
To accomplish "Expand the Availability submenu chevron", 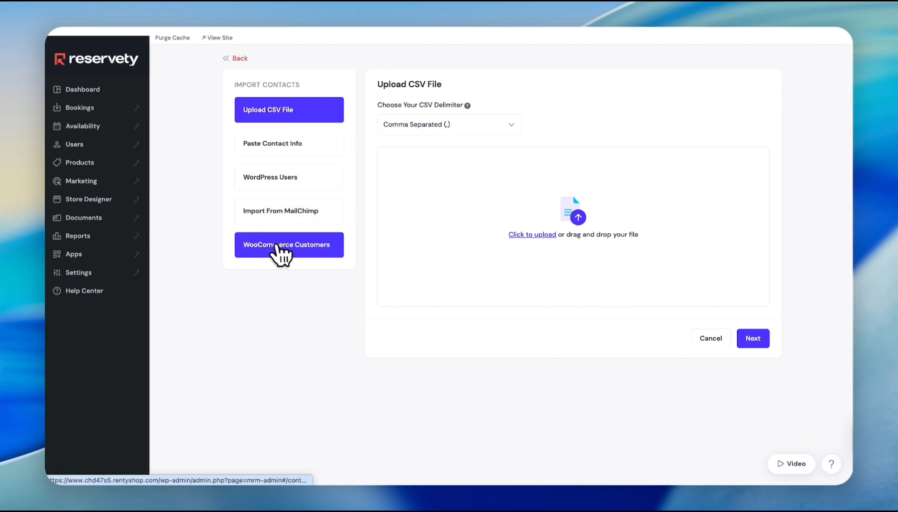I will [x=137, y=126].
